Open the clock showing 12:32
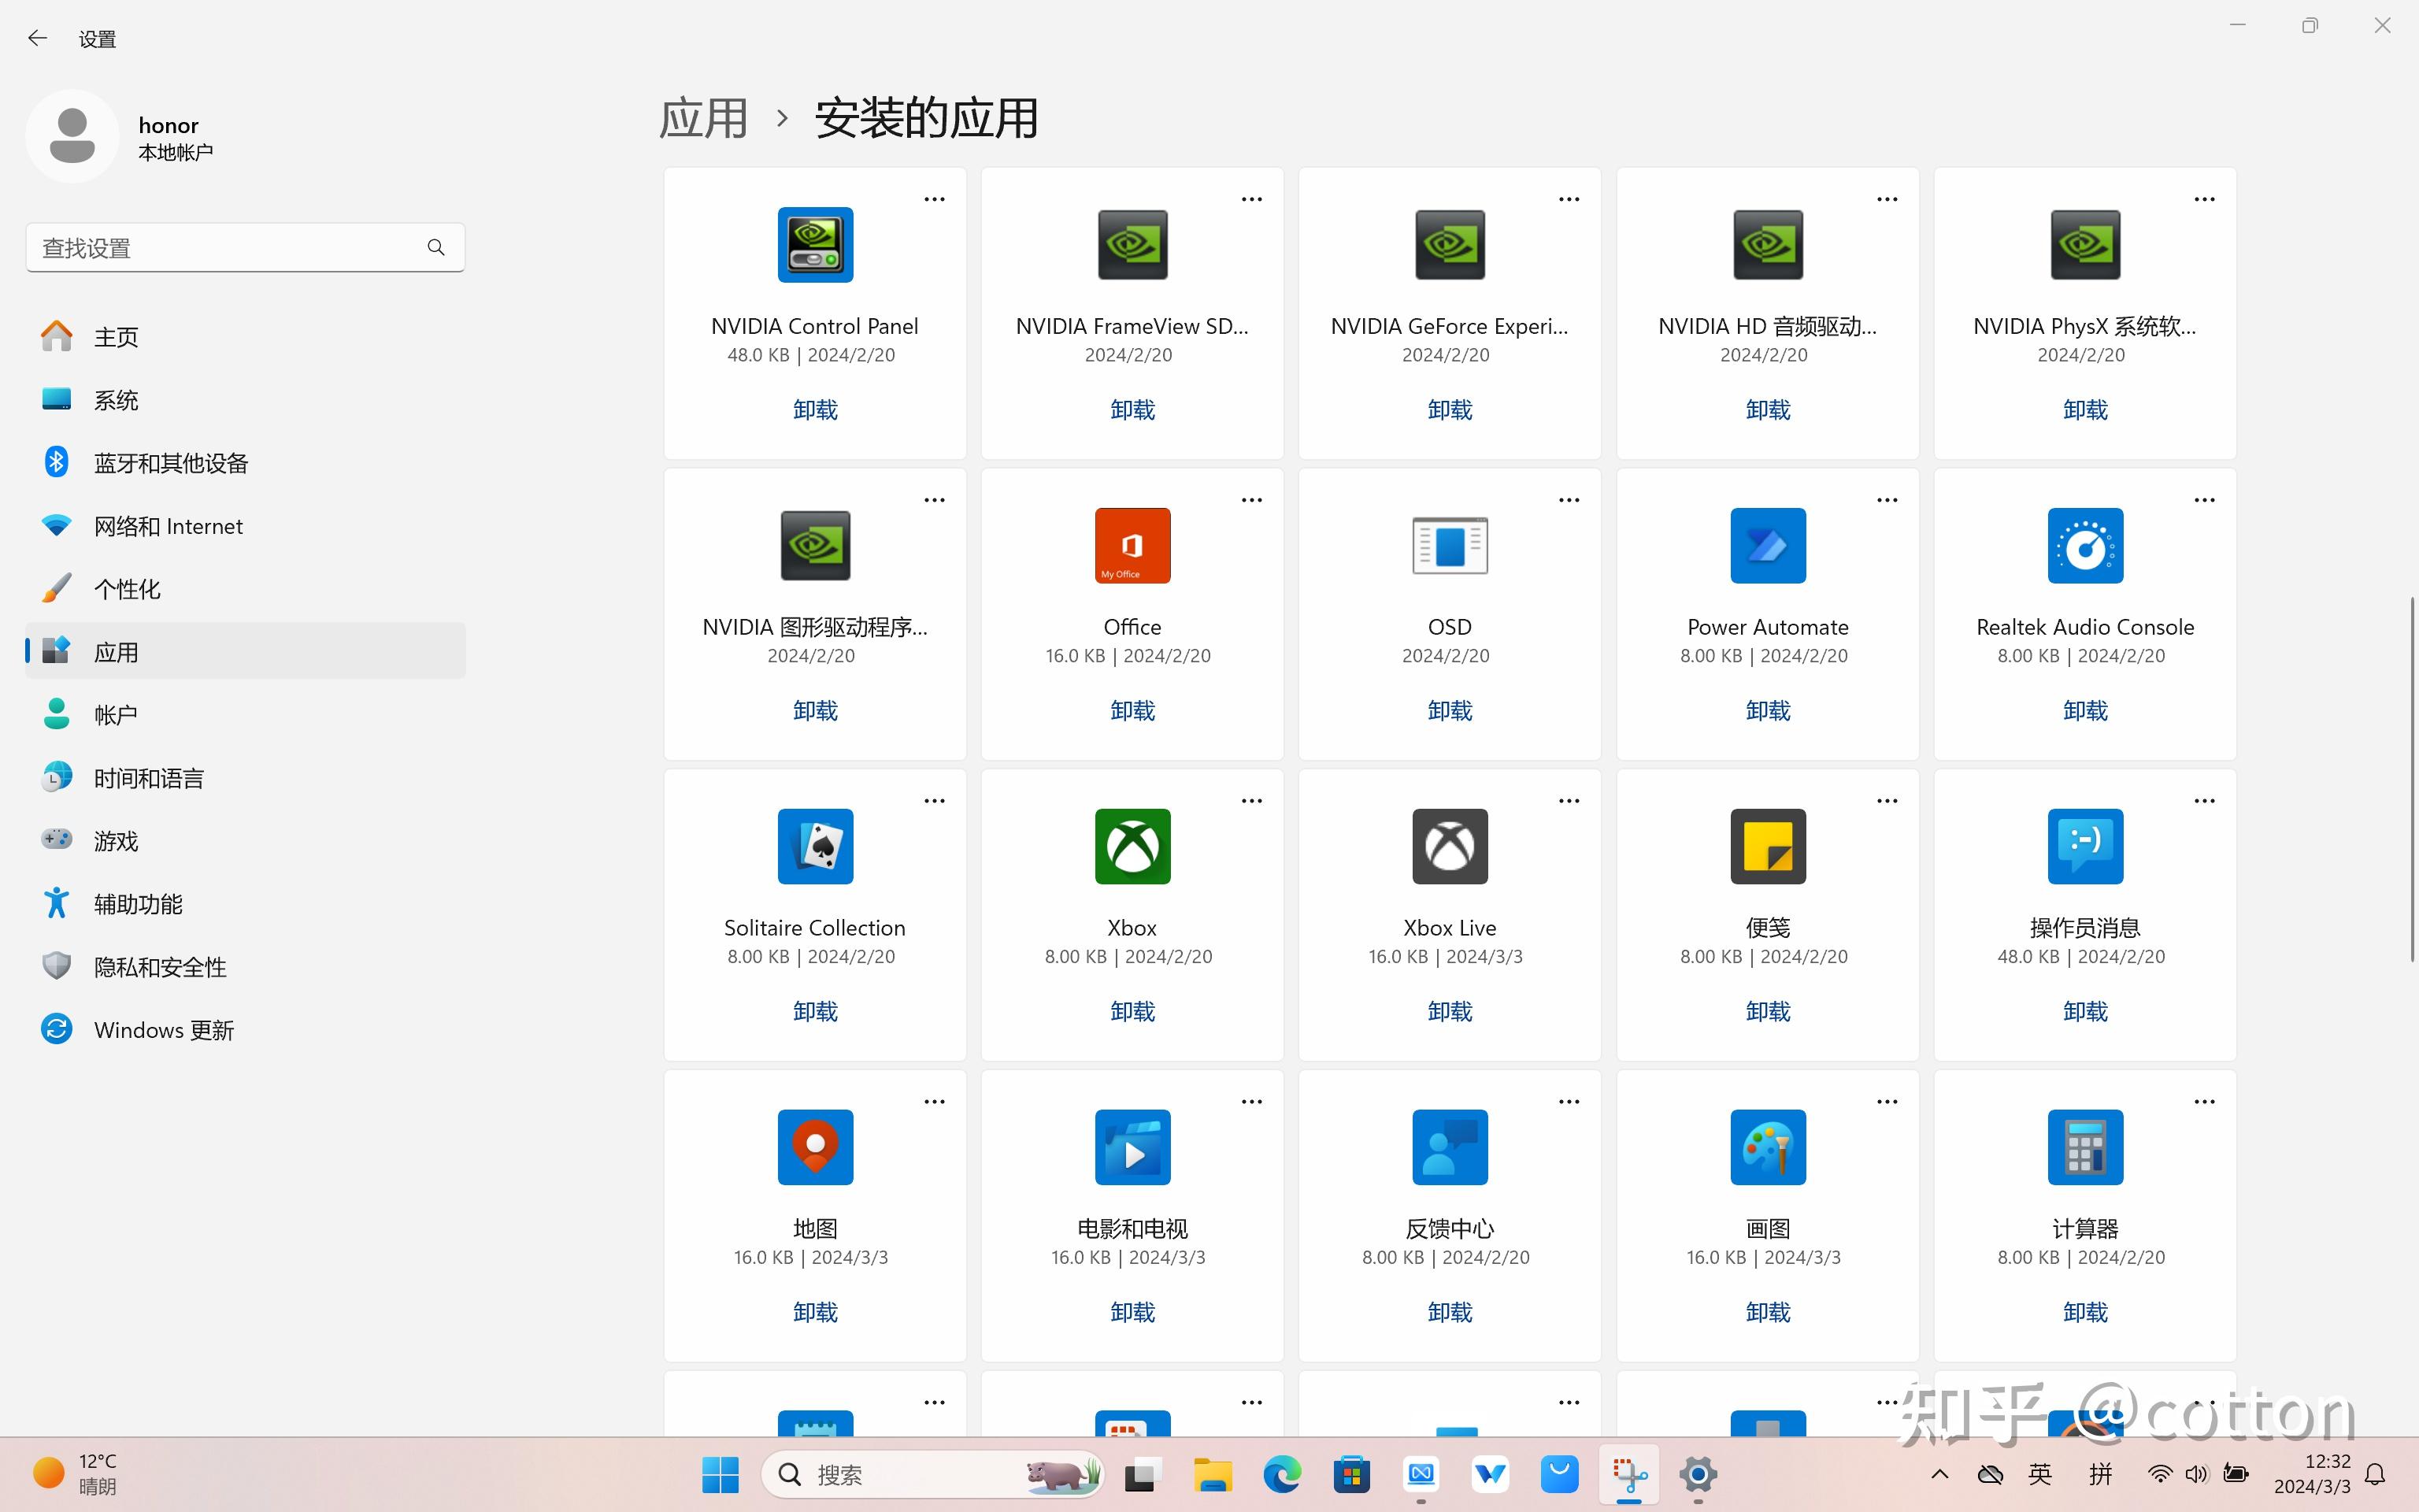The height and width of the screenshot is (1512, 2419). click(2312, 1474)
